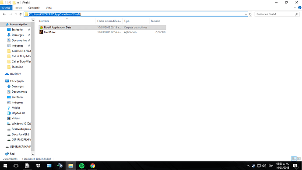
Task: Click the navigation pane scroll-down arrow
Action: click(33, 154)
